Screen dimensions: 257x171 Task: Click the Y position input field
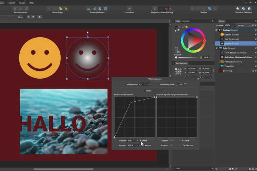point(191,73)
